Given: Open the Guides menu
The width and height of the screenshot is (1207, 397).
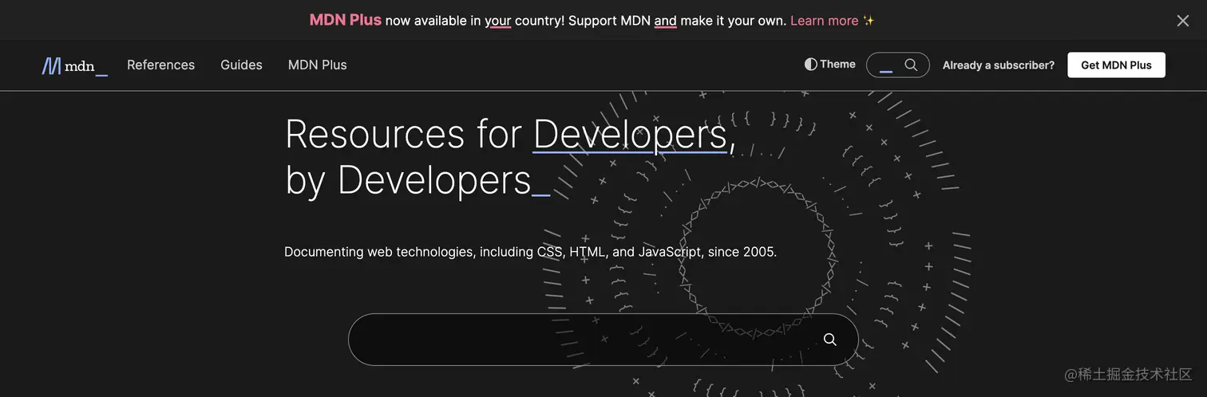Looking at the screenshot, I should click(x=241, y=65).
